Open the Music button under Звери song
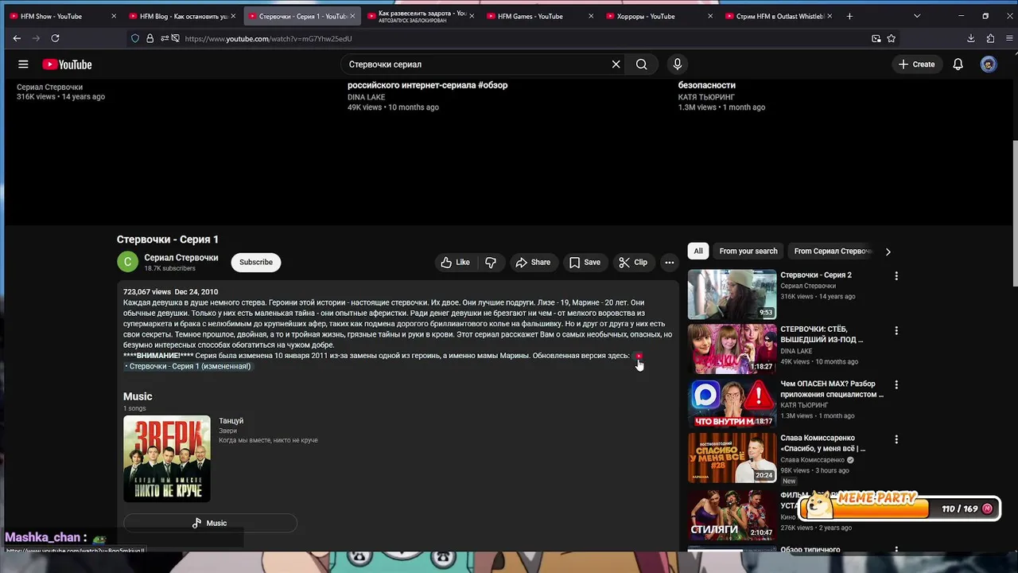Screen dimensions: 1018x573 (x=210, y=523)
